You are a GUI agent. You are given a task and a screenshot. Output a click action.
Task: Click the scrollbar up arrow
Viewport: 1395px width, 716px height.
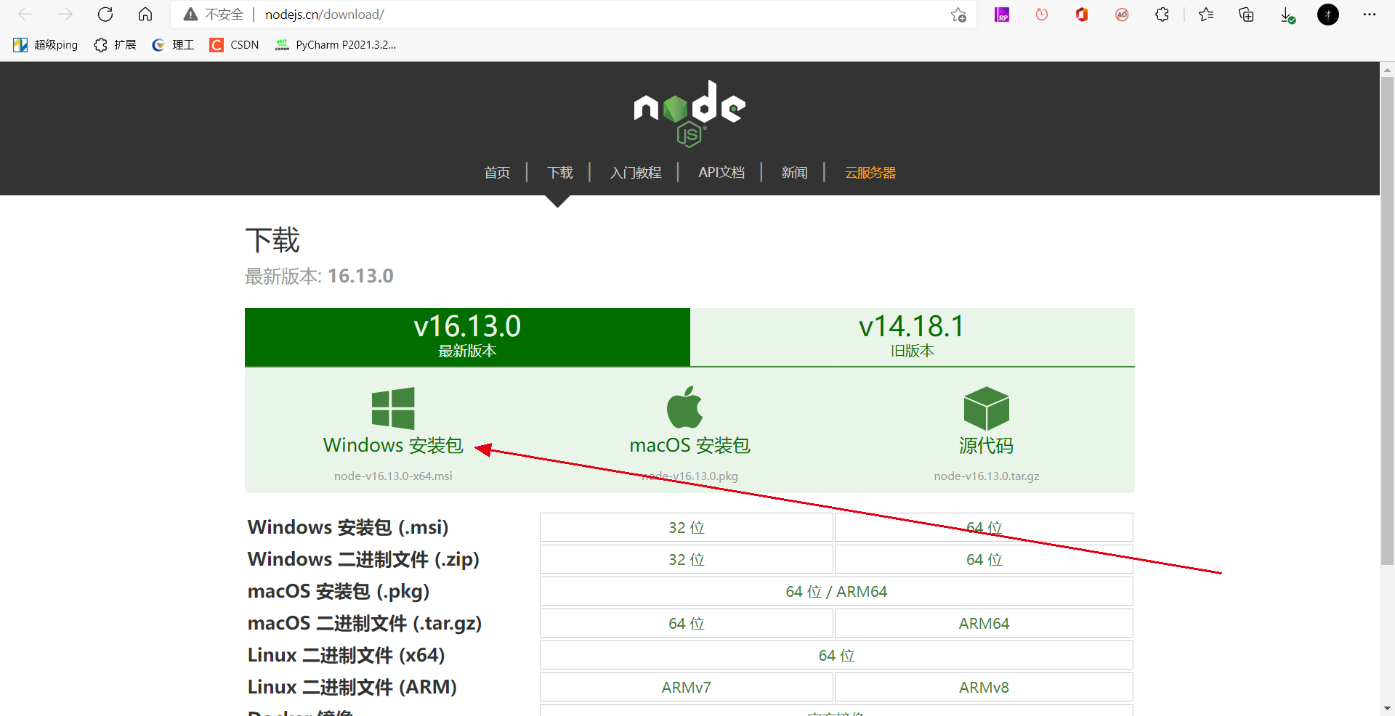[x=1387, y=70]
